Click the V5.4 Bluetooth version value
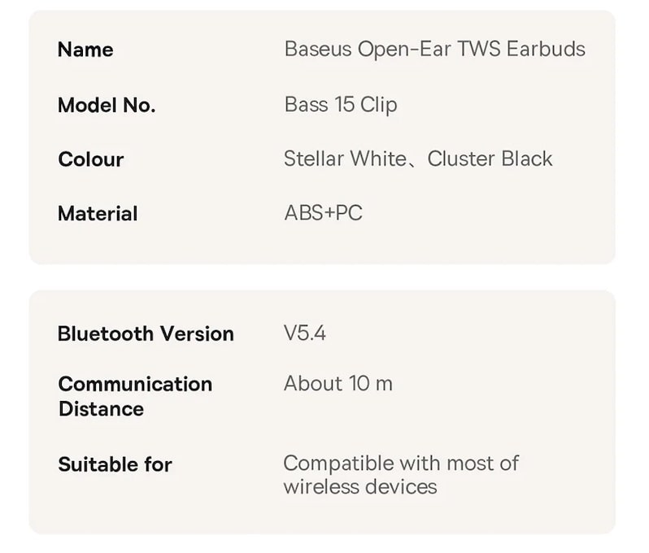649x553 pixels. [x=305, y=333]
